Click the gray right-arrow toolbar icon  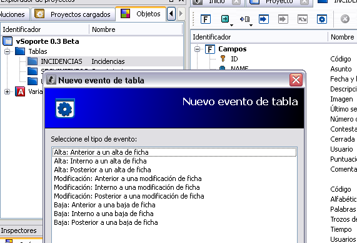[283, 19]
